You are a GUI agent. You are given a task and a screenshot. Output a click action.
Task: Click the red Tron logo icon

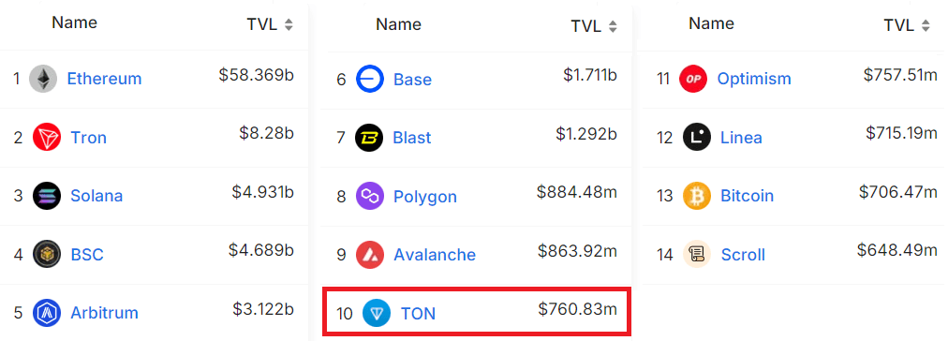tap(47, 138)
